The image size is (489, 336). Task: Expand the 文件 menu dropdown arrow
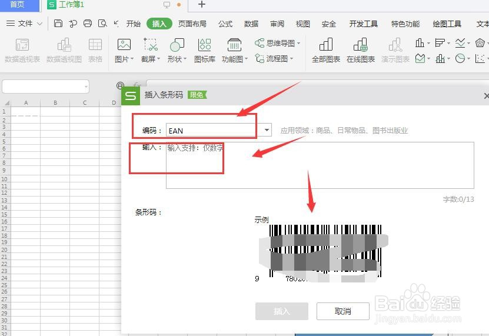point(39,24)
